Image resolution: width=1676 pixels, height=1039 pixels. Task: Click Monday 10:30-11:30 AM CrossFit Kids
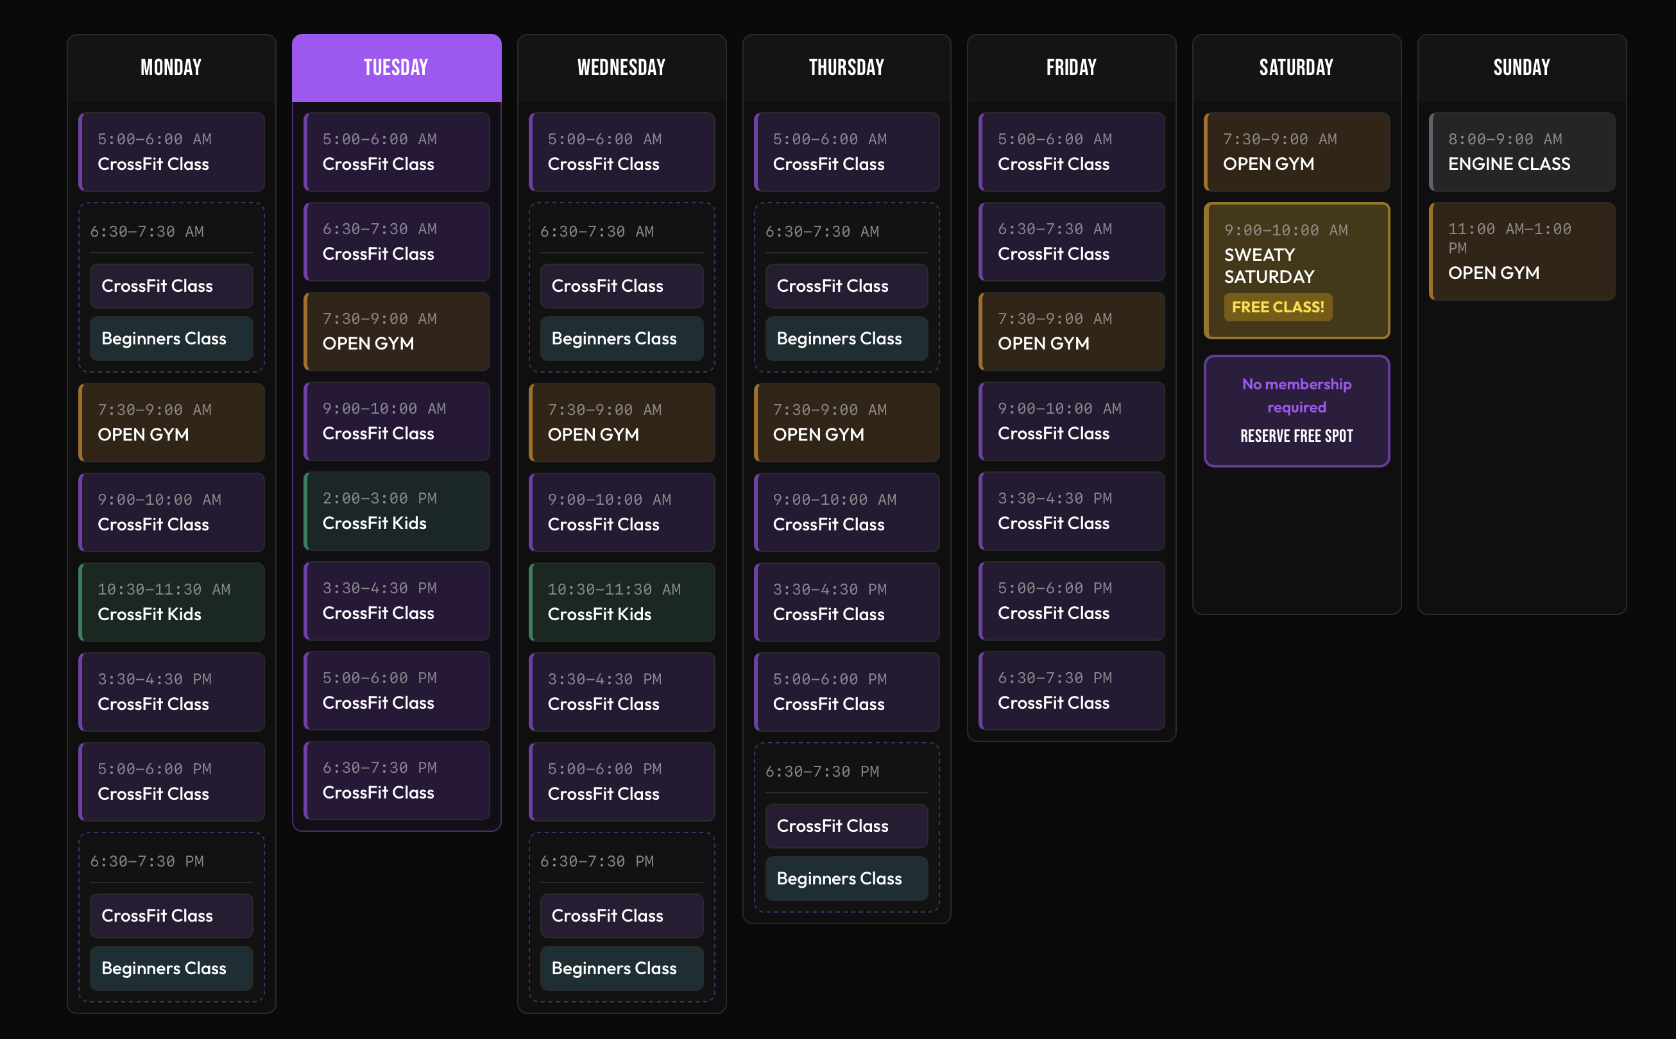tap(171, 602)
